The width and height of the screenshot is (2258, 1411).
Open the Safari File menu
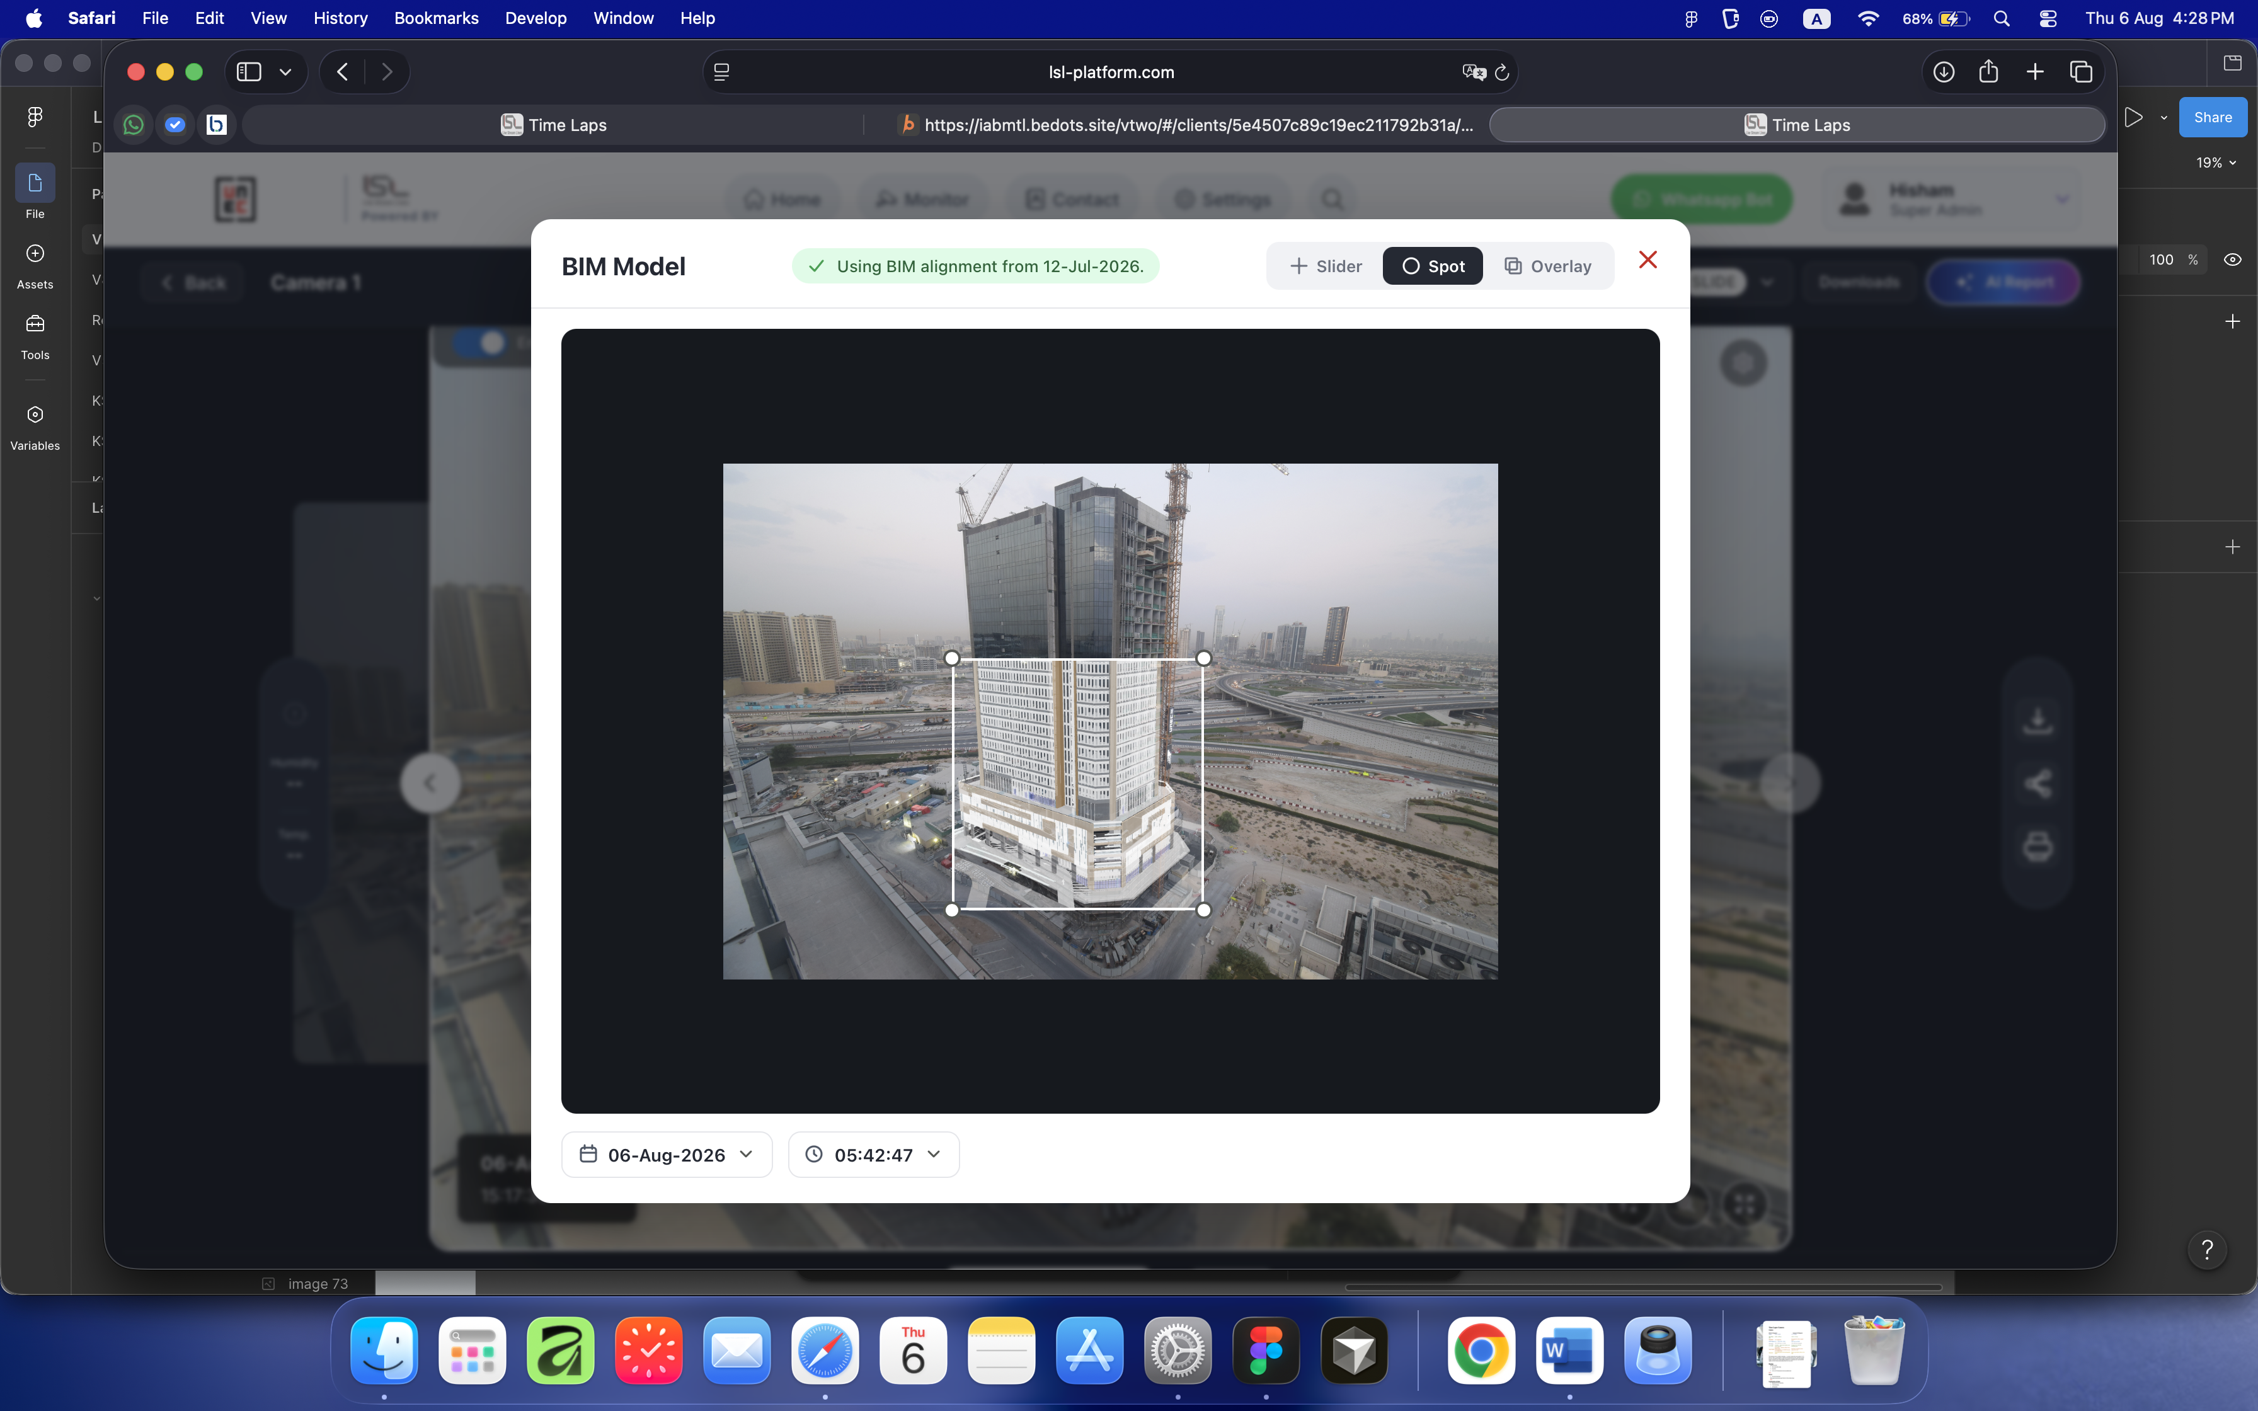(155, 18)
